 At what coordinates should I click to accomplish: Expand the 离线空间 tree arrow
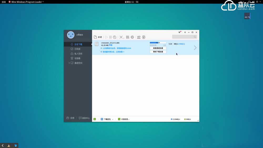(69, 63)
